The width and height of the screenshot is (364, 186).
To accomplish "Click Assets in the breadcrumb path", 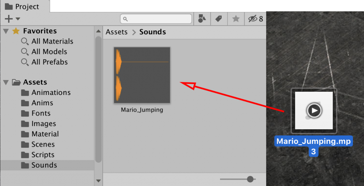I will (x=117, y=32).
